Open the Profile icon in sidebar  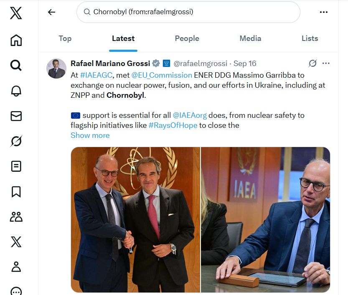pyautogui.click(x=16, y=267)
